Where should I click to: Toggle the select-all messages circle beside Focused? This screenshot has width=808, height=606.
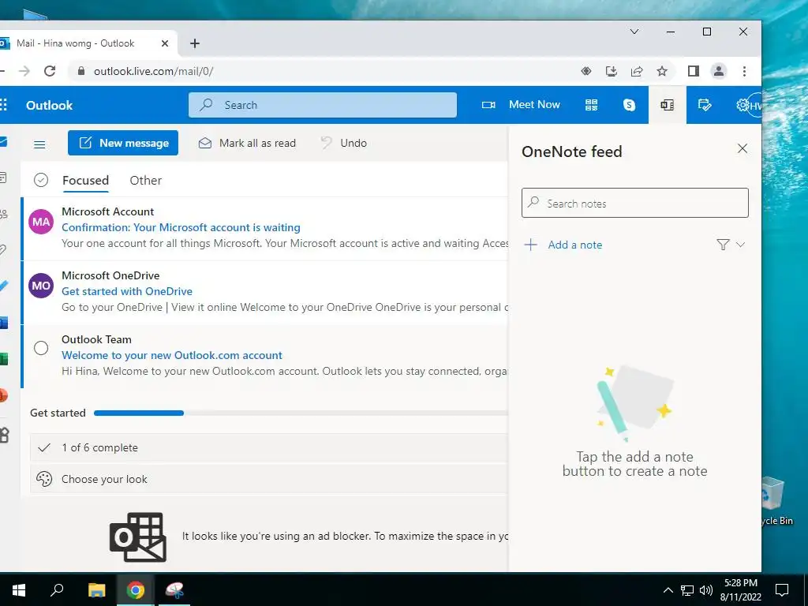click(x=41, y=180)
